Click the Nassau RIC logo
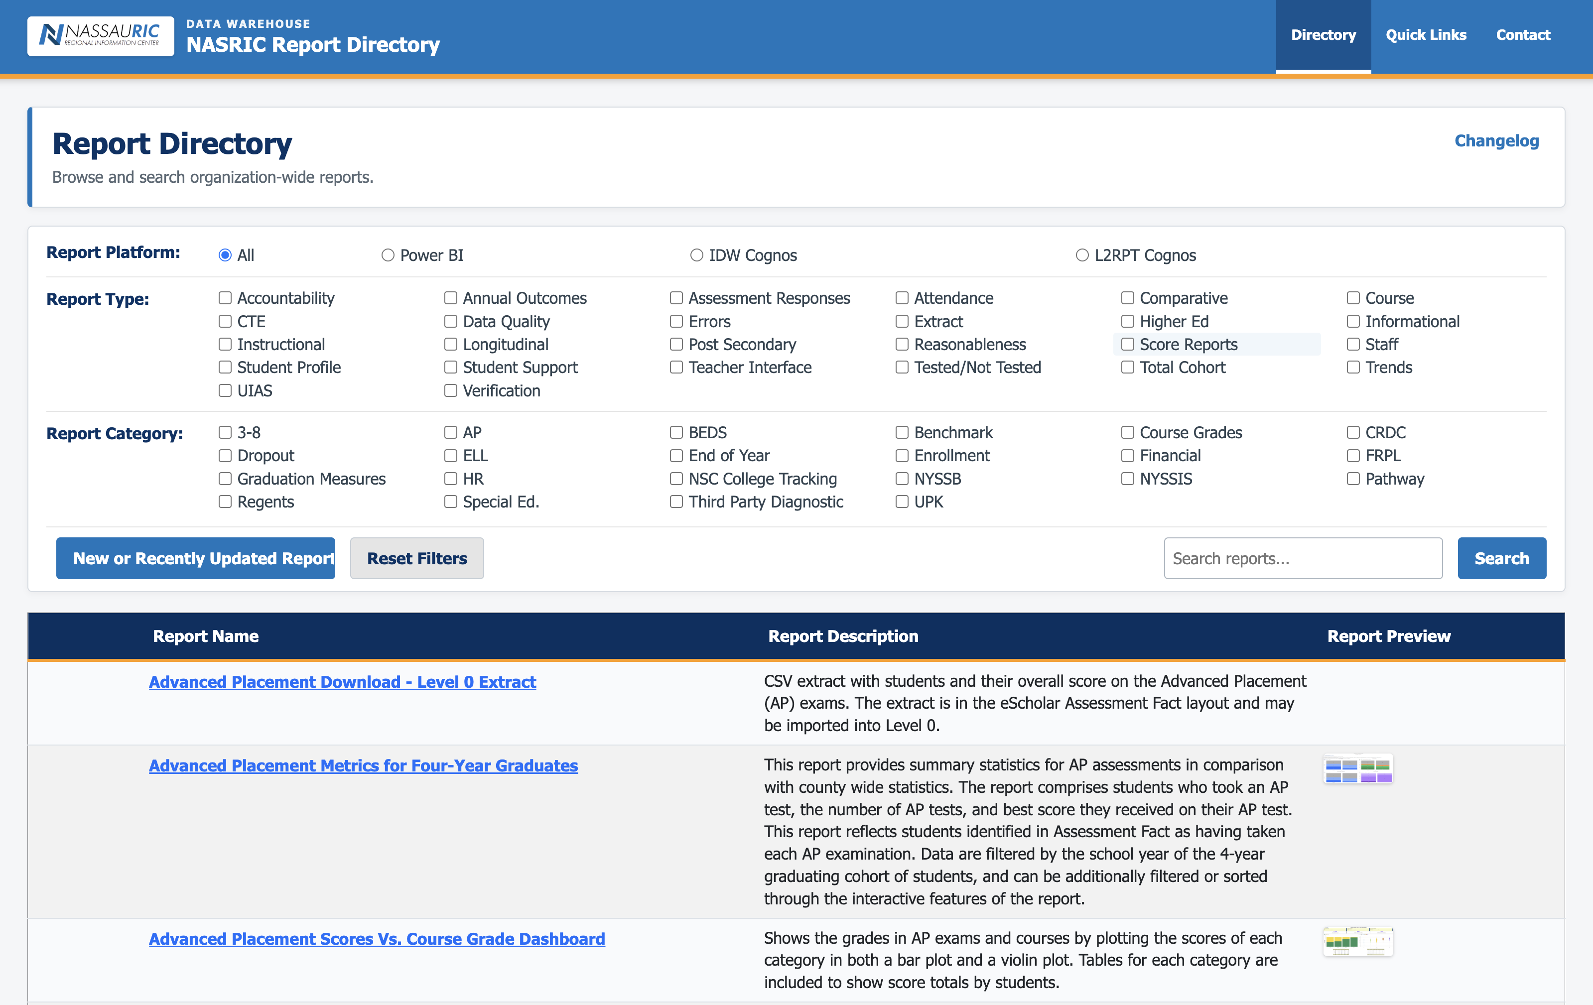This screenshot has height=1005, width=1593. pyautogui.click(x=101, y=36)
